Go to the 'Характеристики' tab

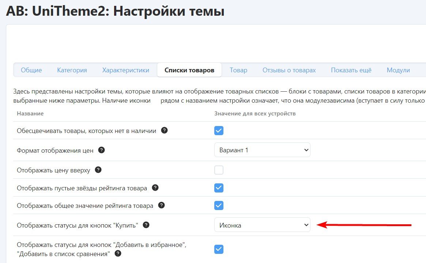(x=126, y=70)
